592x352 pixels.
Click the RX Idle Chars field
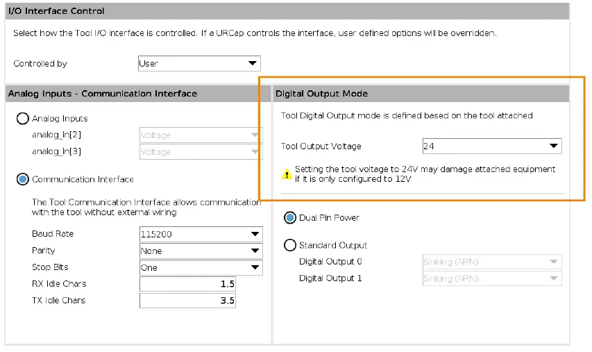(187, 284)
